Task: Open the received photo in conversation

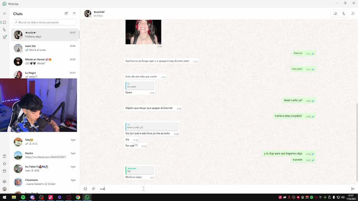Action: point(143,32)
